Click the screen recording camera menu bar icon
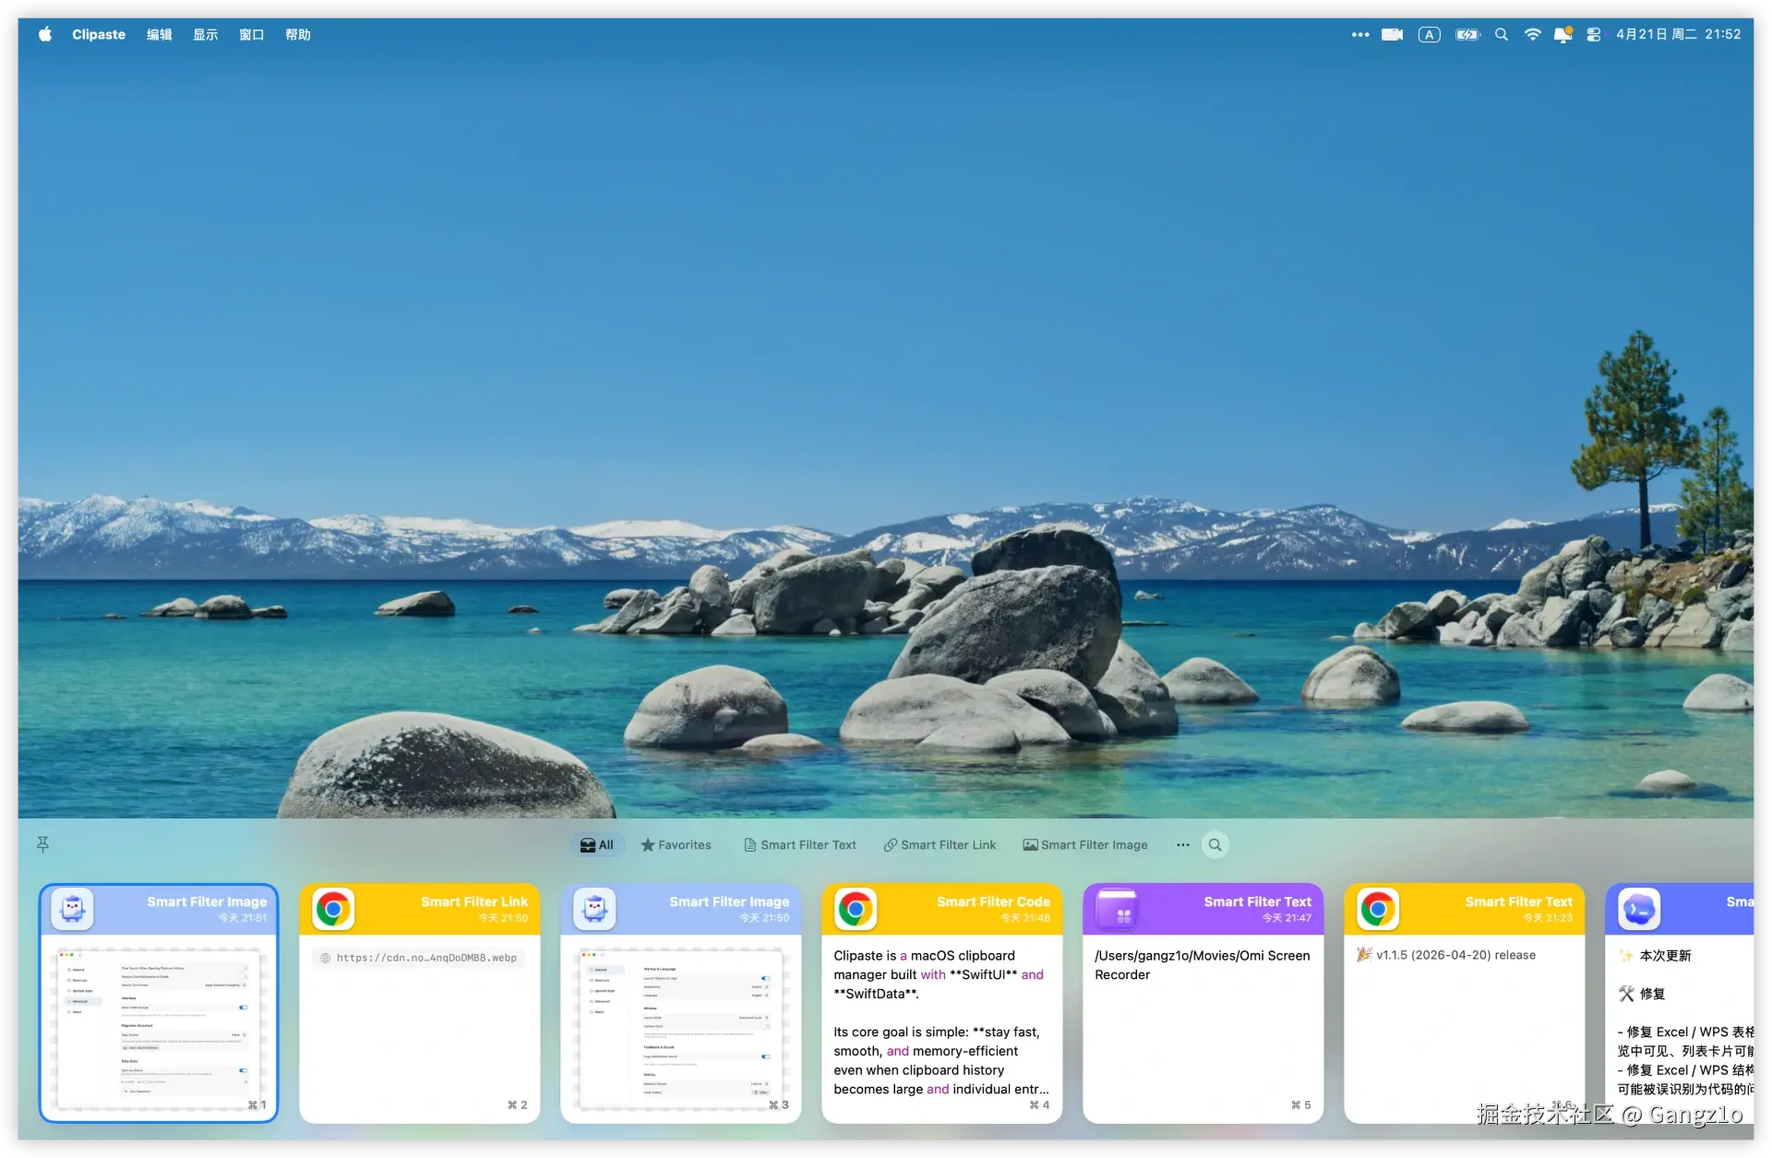 [x=1392, y=34]
